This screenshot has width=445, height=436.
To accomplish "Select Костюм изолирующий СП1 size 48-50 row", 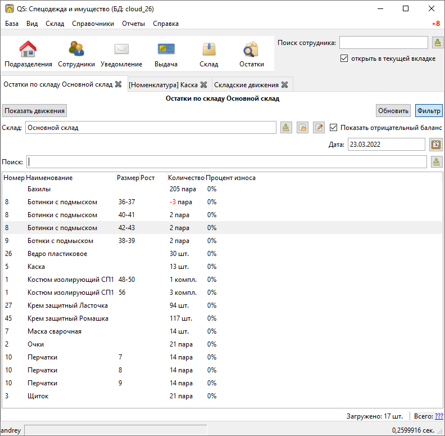I will (222, 280).
